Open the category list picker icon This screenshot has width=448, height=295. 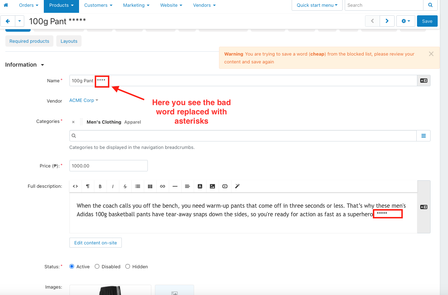(x=423, y=136)
